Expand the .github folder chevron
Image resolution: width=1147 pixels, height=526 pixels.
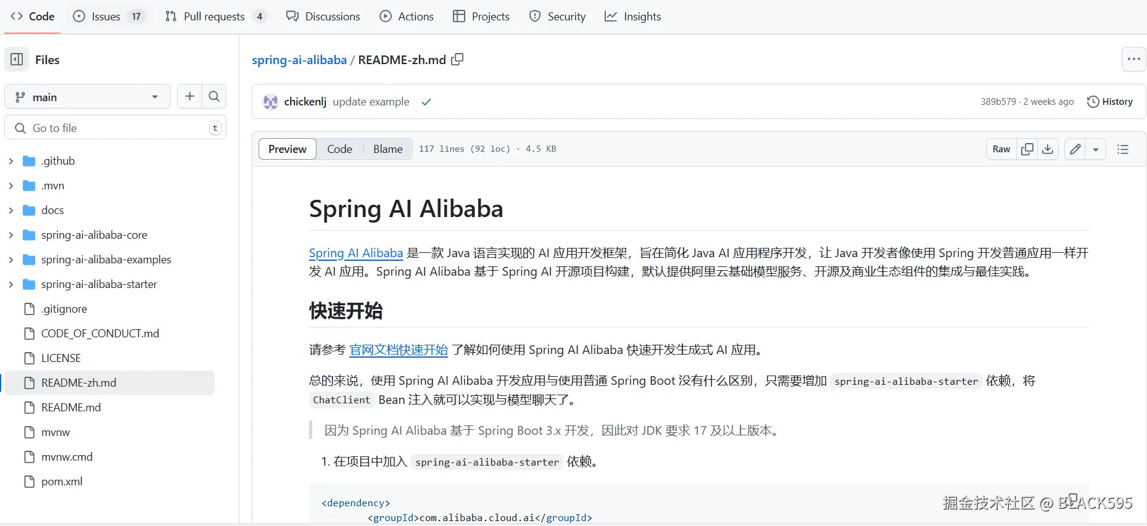pyautogui.click(x=10, y=161)
